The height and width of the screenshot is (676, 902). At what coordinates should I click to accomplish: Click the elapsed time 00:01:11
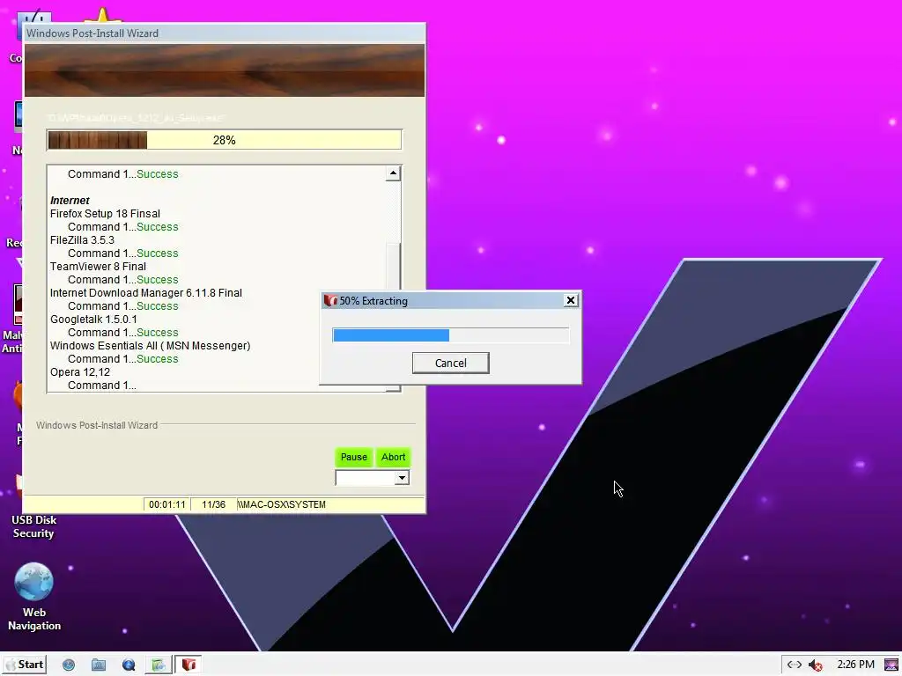coord(166,504)
